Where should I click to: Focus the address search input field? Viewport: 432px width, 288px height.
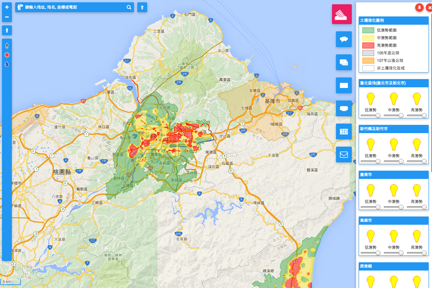pos(75,7)
